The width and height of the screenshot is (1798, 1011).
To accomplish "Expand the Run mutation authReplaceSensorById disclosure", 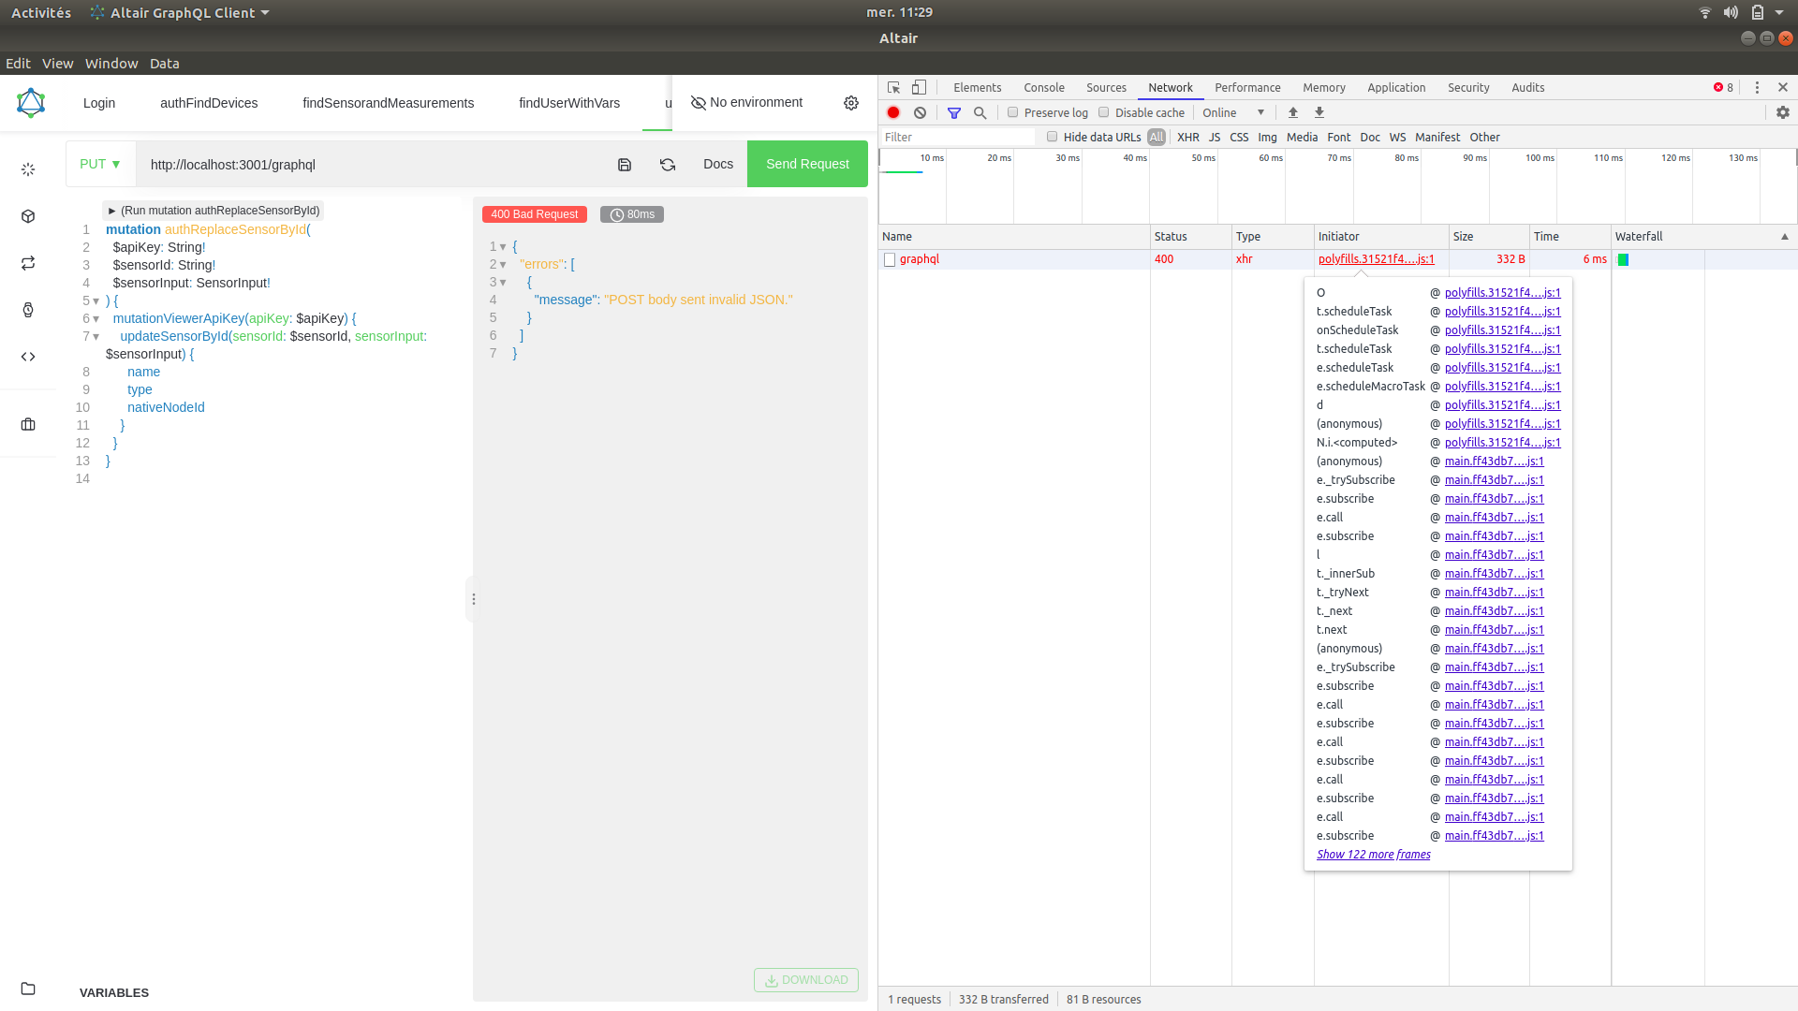I will point(111,211).
